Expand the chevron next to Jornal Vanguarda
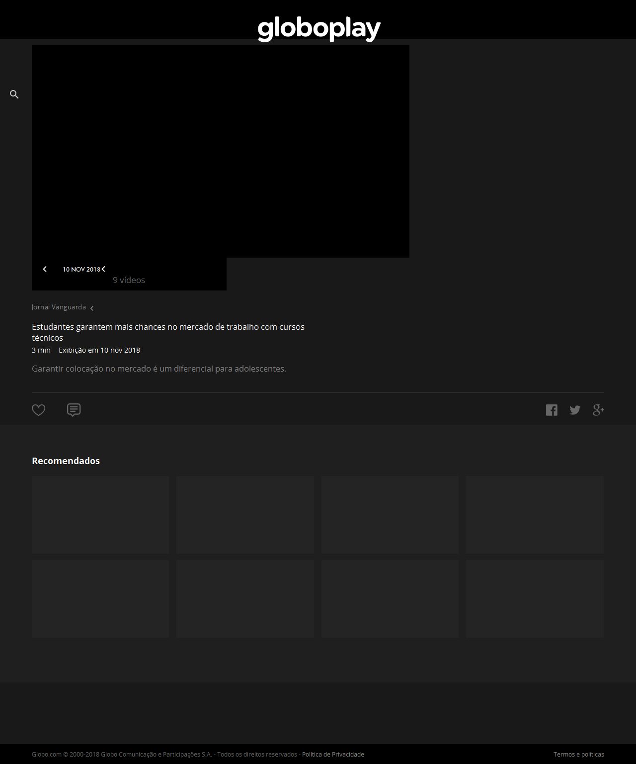 (92, 308)
